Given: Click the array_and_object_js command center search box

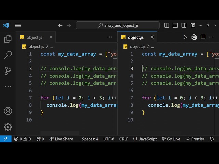Looking at the screenshot, I should tap(118, 25).
